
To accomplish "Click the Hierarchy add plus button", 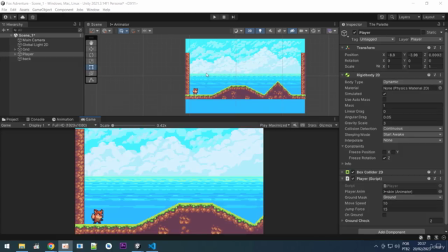I will point(4,30).
